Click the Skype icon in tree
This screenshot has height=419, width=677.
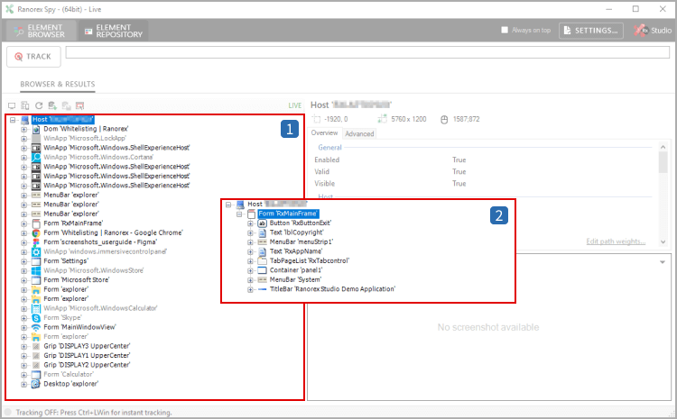click(x=36, y=318)
